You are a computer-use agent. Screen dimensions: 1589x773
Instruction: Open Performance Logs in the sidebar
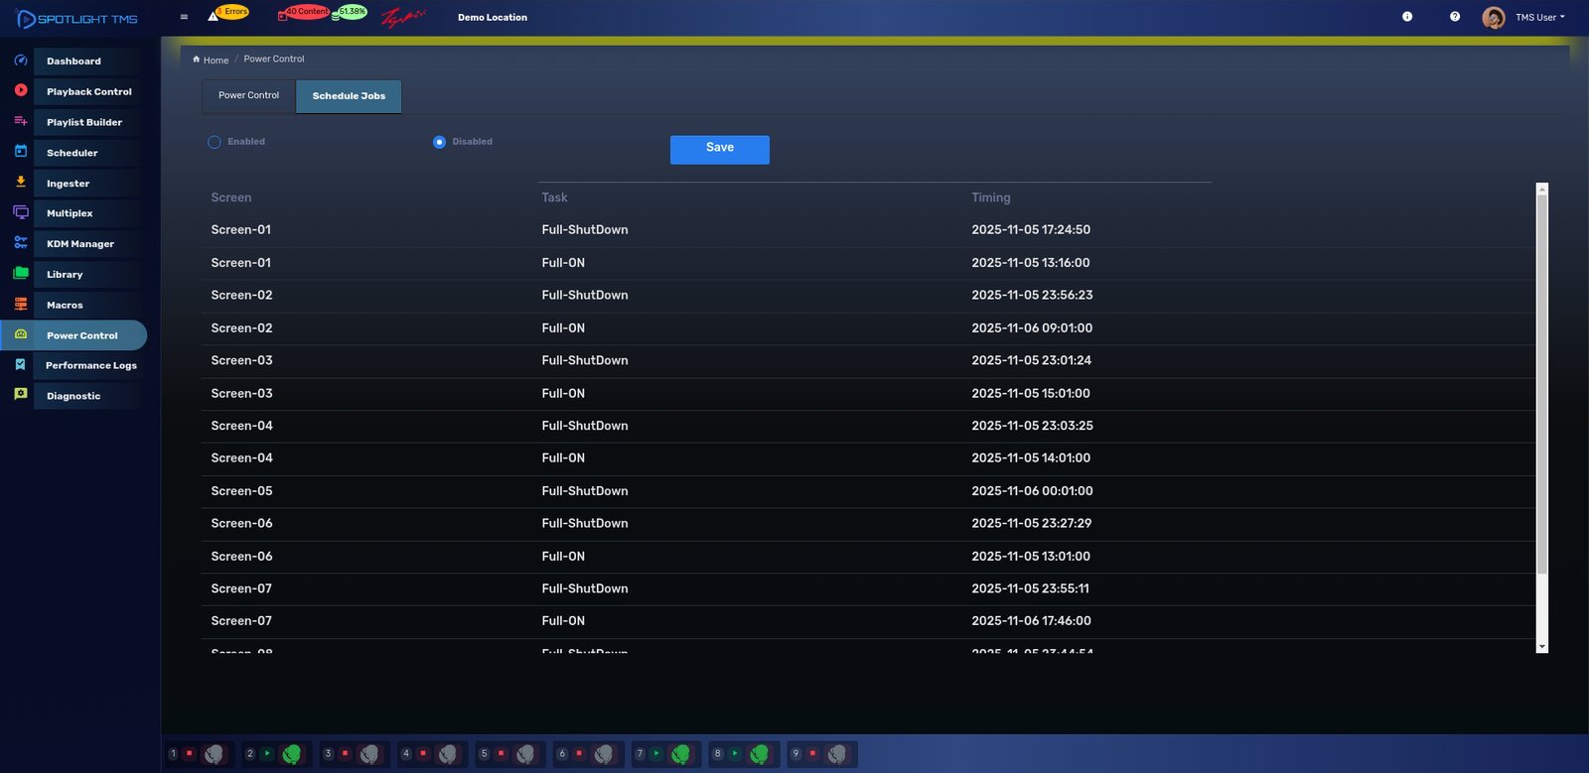tap(90, 366)
